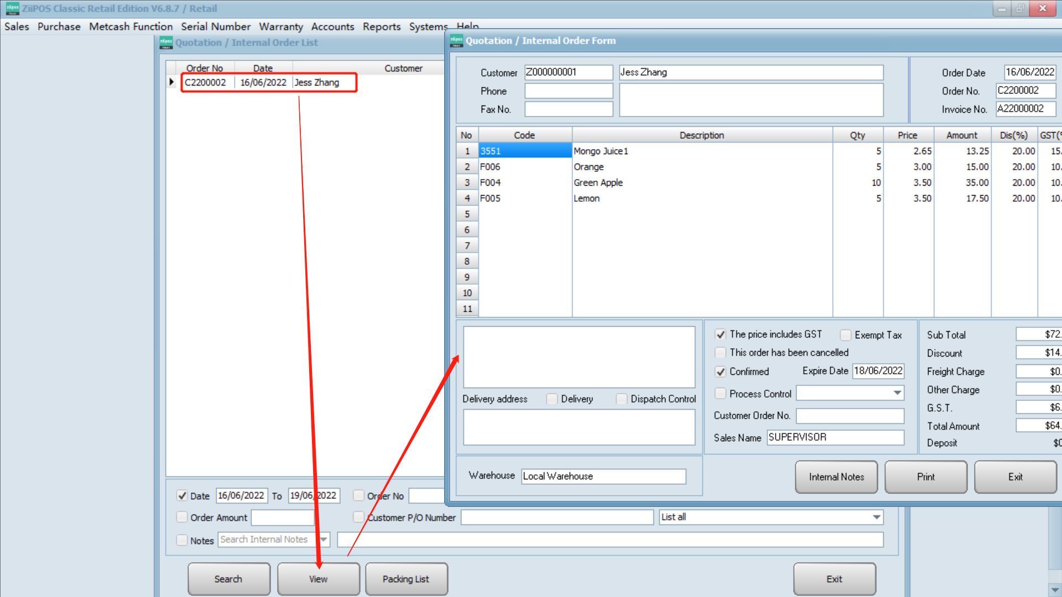Click the Print button on the order form
Viewport: 1062px width, 597px height.
925,476
